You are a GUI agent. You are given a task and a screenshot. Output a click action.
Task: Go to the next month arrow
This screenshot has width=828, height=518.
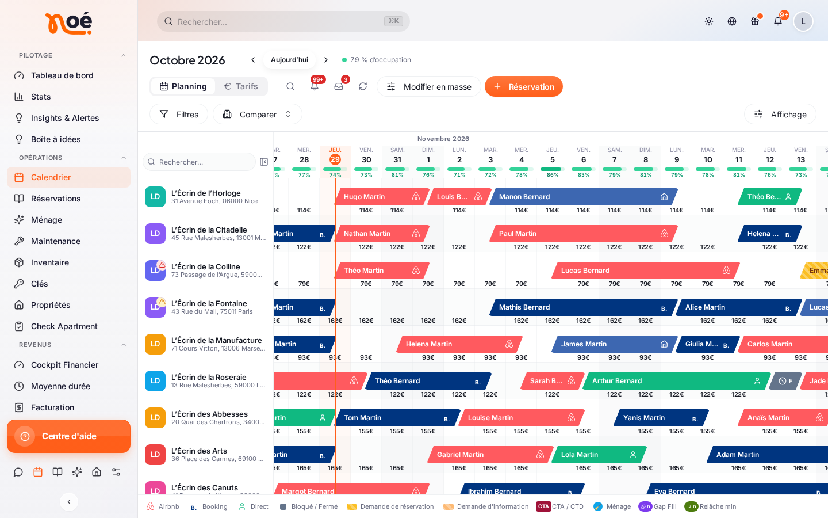[x=326, y=60]
